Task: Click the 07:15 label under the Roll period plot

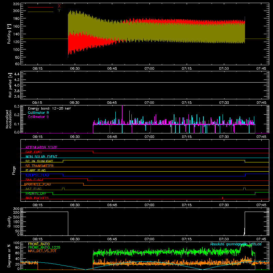Action: coord(187,103)
